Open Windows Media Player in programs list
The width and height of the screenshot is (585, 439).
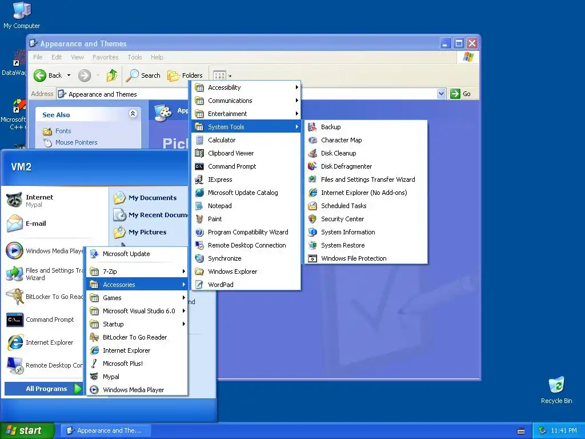click(x=137, y=390)
